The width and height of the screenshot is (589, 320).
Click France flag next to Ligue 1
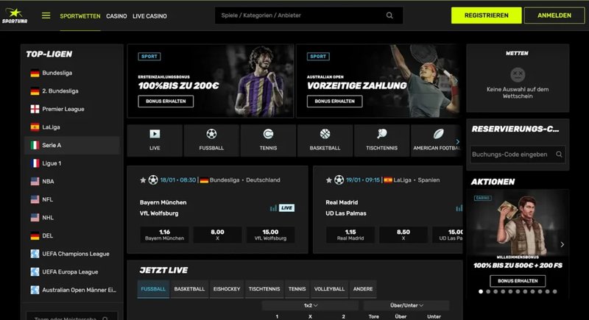point(35,163)
